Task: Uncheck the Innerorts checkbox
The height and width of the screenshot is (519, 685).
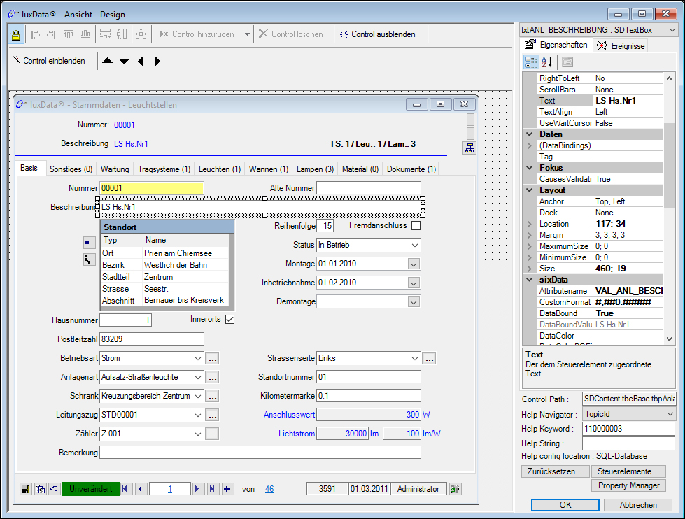Action: 229,320
